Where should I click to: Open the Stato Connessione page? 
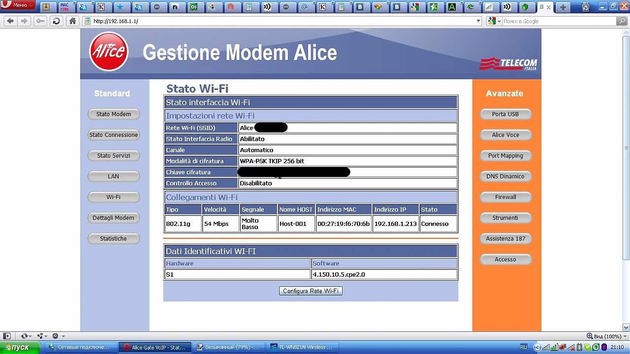(113, 135)
